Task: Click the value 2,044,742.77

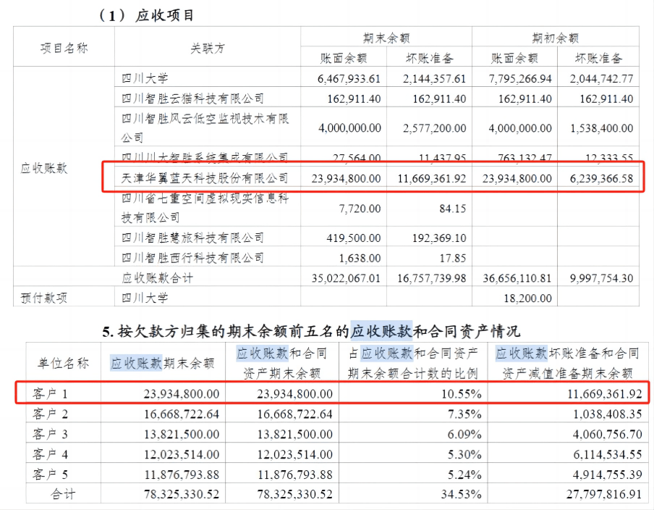Action: point(601,79)
